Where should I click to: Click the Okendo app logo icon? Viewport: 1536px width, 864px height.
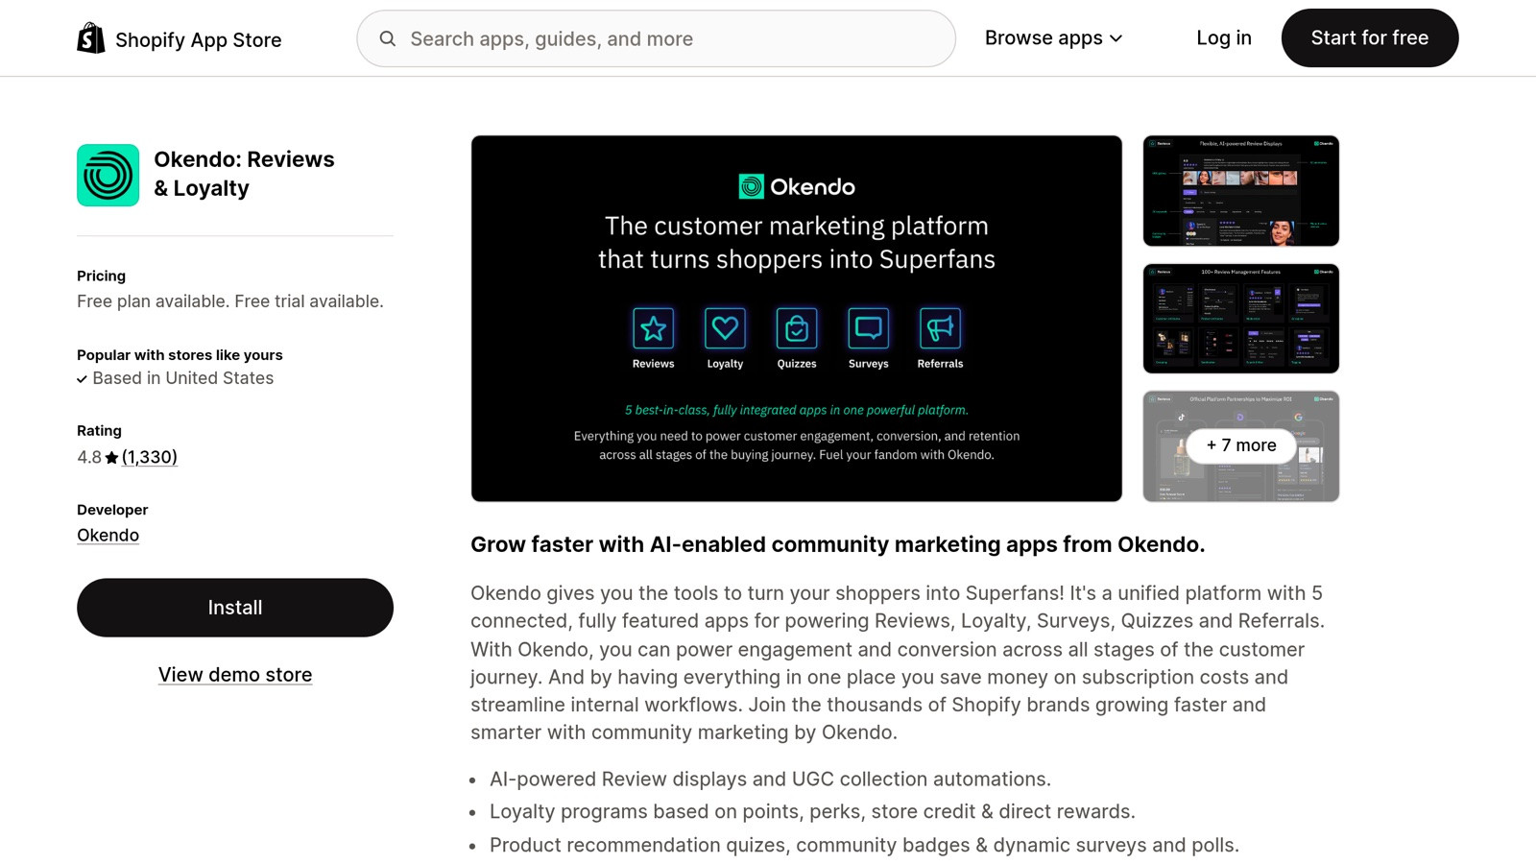point(108,175)
